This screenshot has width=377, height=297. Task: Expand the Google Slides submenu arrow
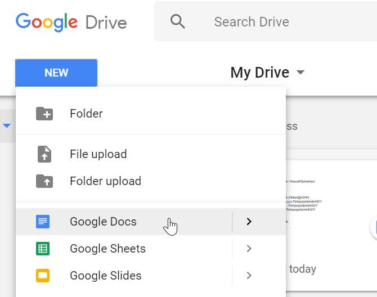pos(249,276)
